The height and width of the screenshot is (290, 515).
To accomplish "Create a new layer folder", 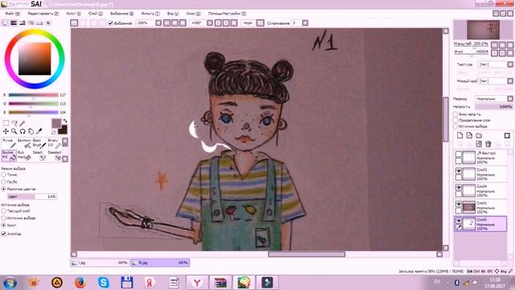I will [x=479, y=135].
